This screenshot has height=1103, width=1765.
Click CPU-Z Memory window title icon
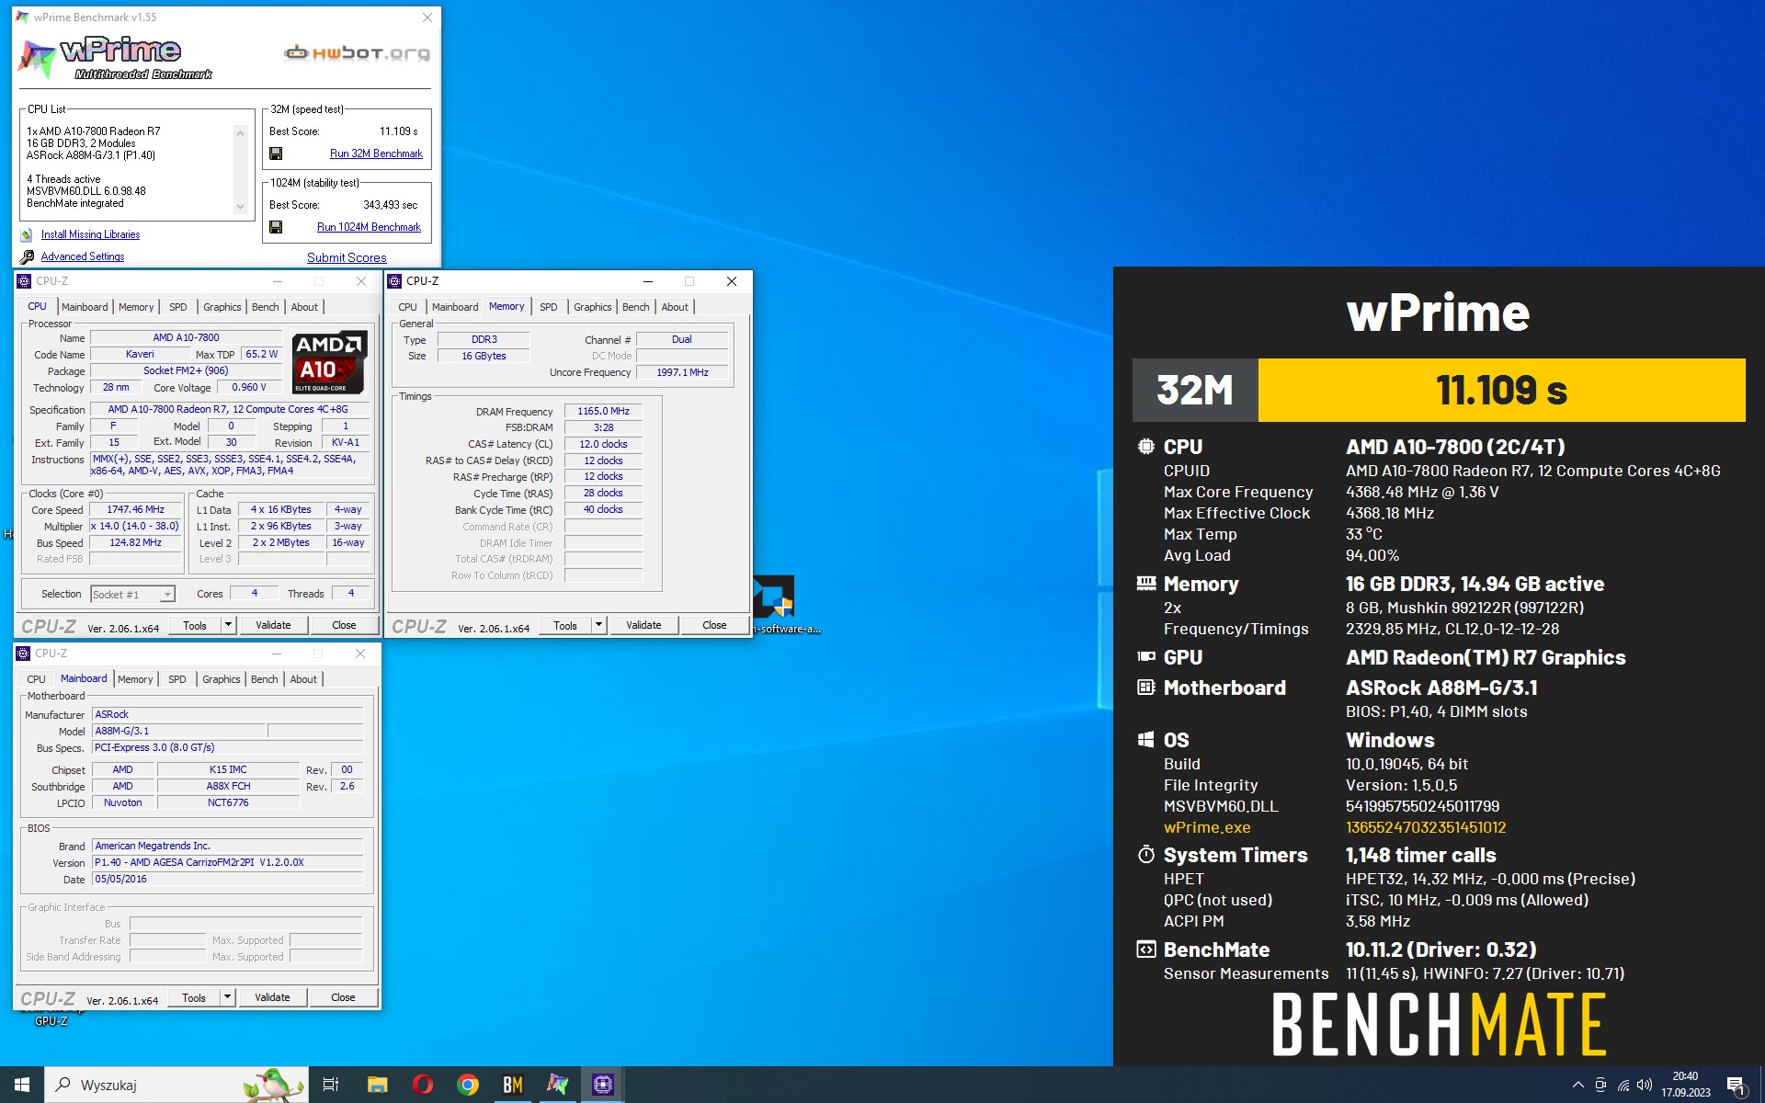click(x=395, y=281)
